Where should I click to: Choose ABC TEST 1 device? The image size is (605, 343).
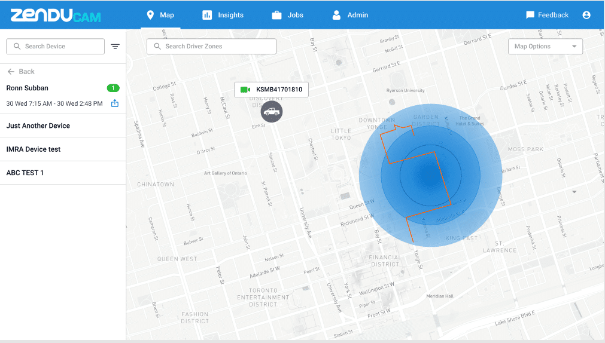coord(25,173)
